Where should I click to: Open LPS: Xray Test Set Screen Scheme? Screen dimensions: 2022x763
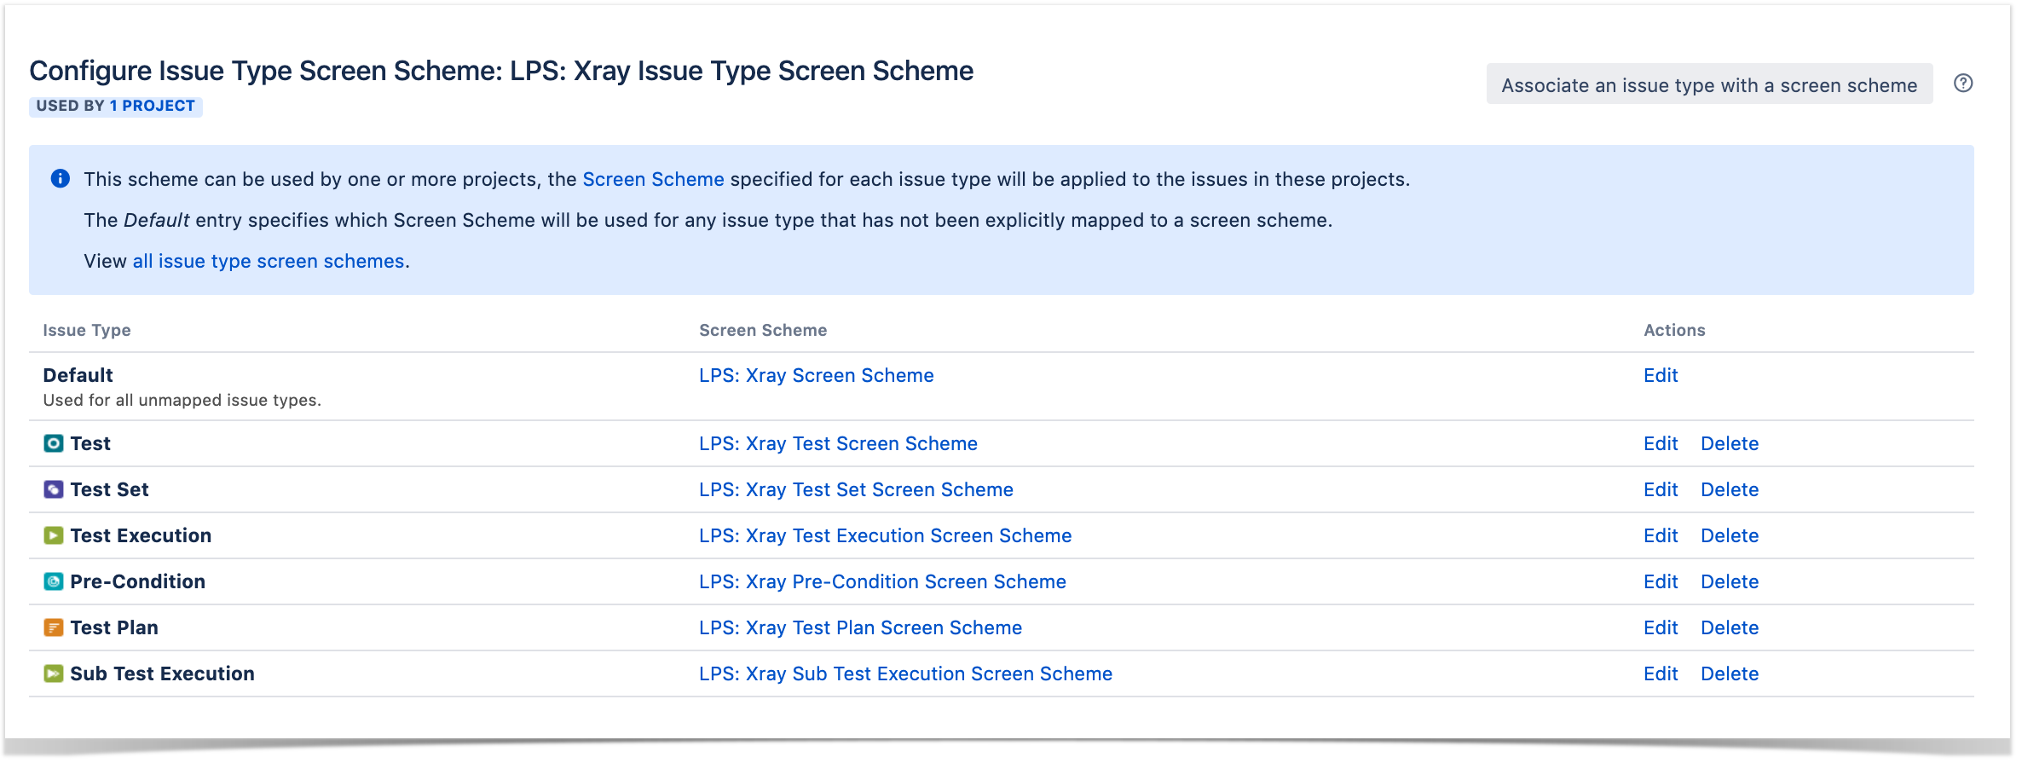coord(856,489)
